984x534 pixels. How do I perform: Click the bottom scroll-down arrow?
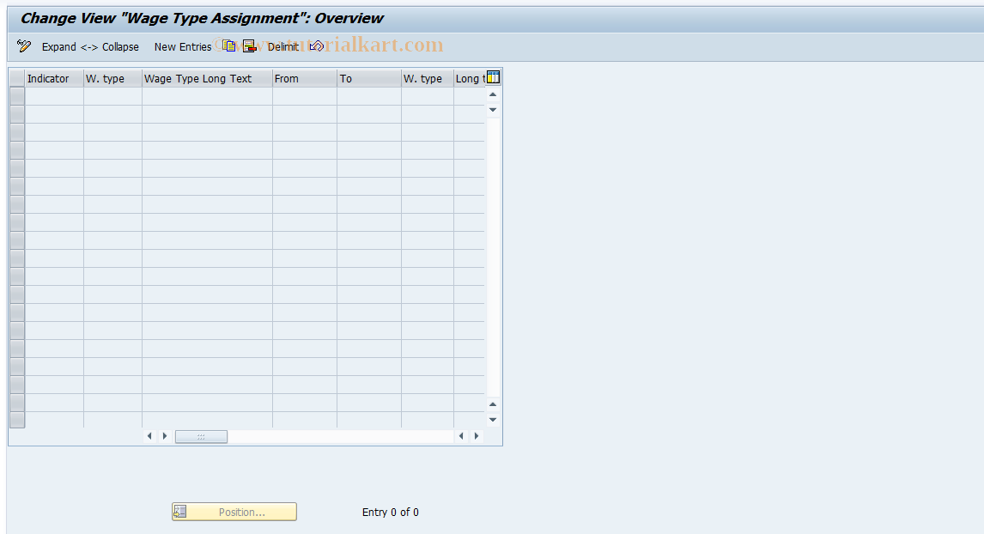tap(493, 420)
